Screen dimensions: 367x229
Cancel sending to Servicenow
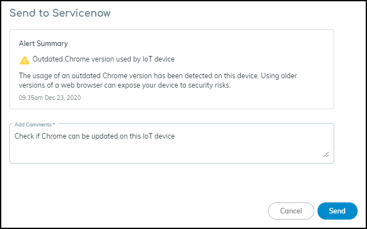click(x=291, y=211)
